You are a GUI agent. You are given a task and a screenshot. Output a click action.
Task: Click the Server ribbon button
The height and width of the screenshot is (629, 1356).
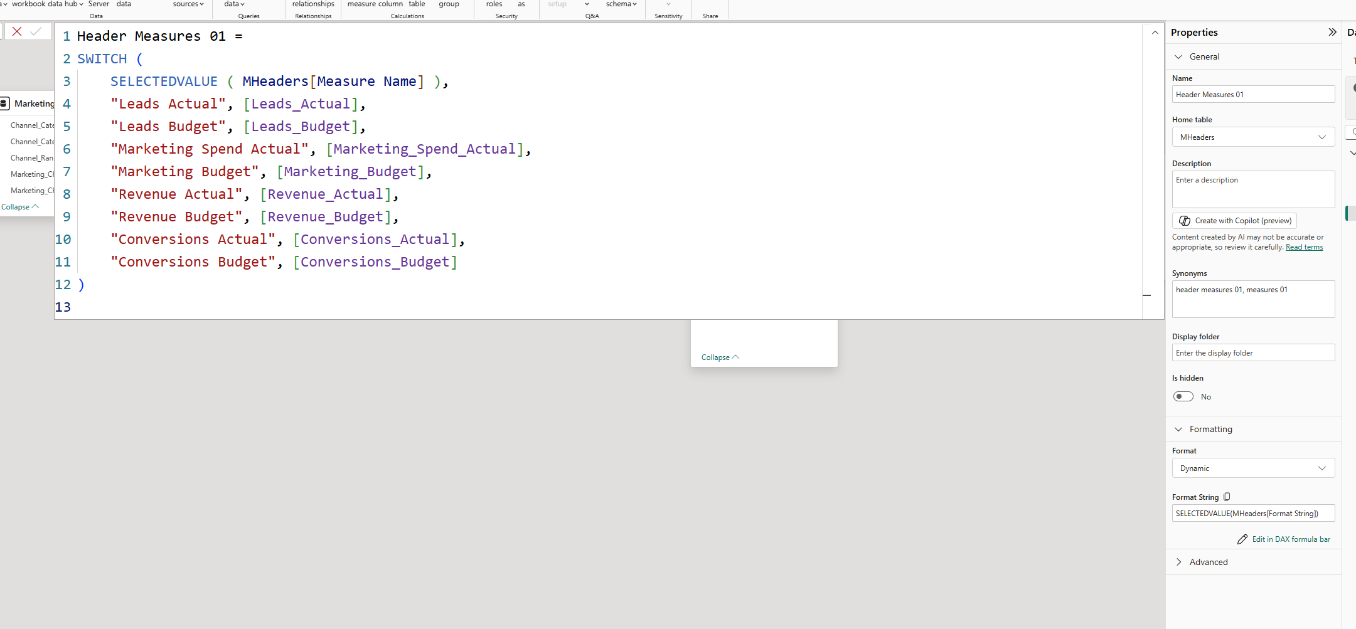[99, 4]
